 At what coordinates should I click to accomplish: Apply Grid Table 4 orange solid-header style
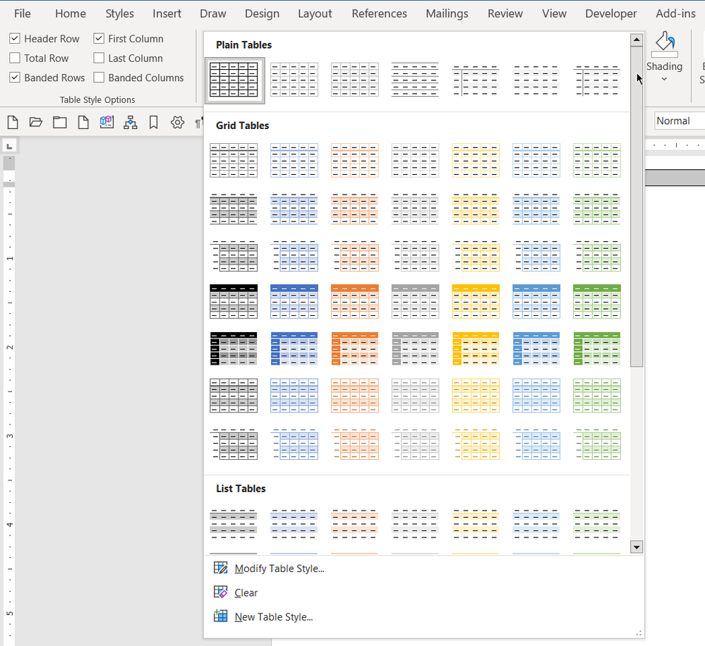coord(355,301)
